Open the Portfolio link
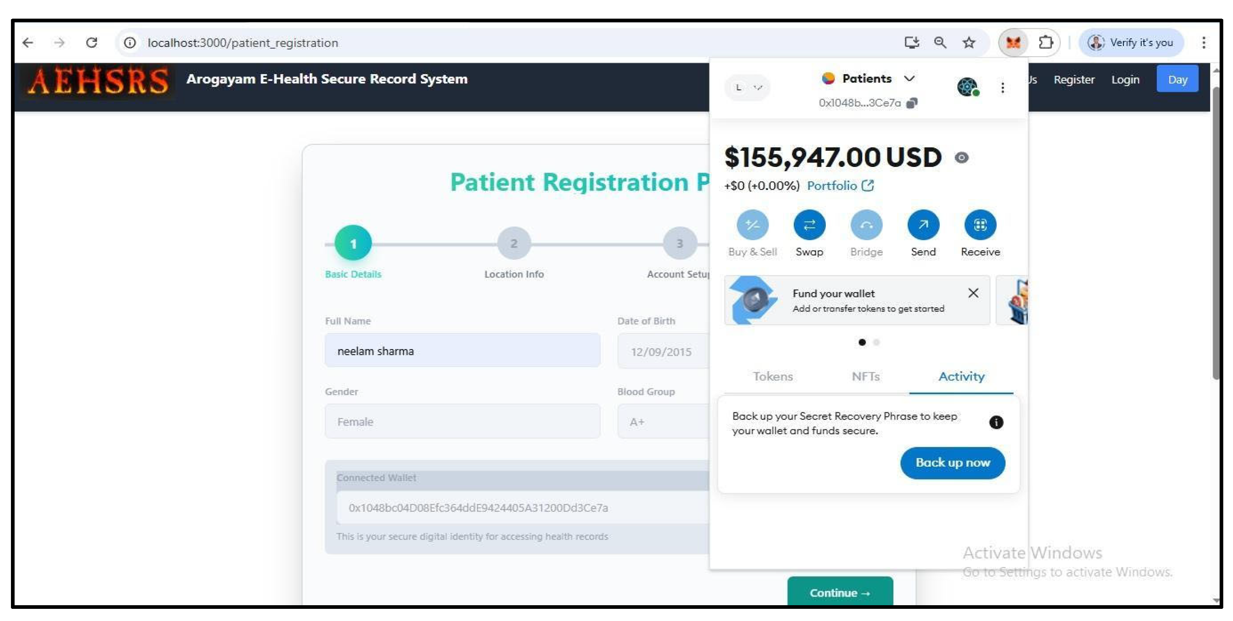 (840, 186)
